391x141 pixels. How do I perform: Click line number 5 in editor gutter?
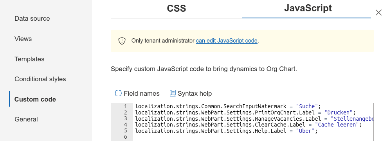[x=126, y=131]
